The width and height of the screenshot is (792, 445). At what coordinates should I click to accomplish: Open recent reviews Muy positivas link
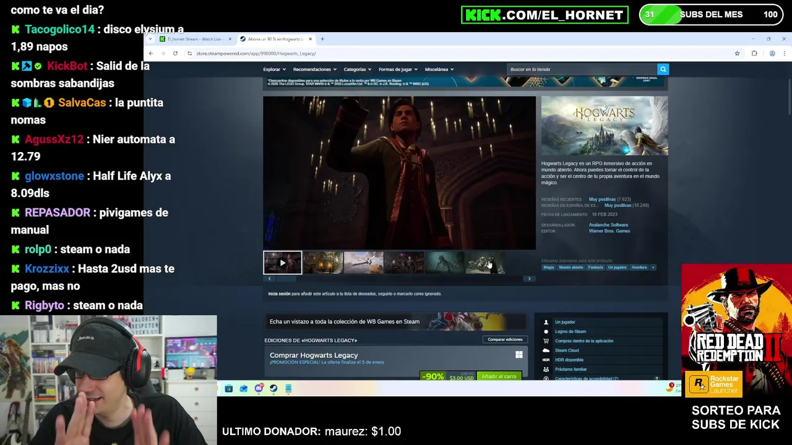[x=602, y=199]
